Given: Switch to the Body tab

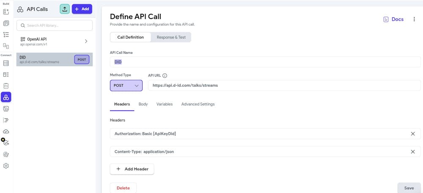Looking at the screenshot, I should [143, 104].
